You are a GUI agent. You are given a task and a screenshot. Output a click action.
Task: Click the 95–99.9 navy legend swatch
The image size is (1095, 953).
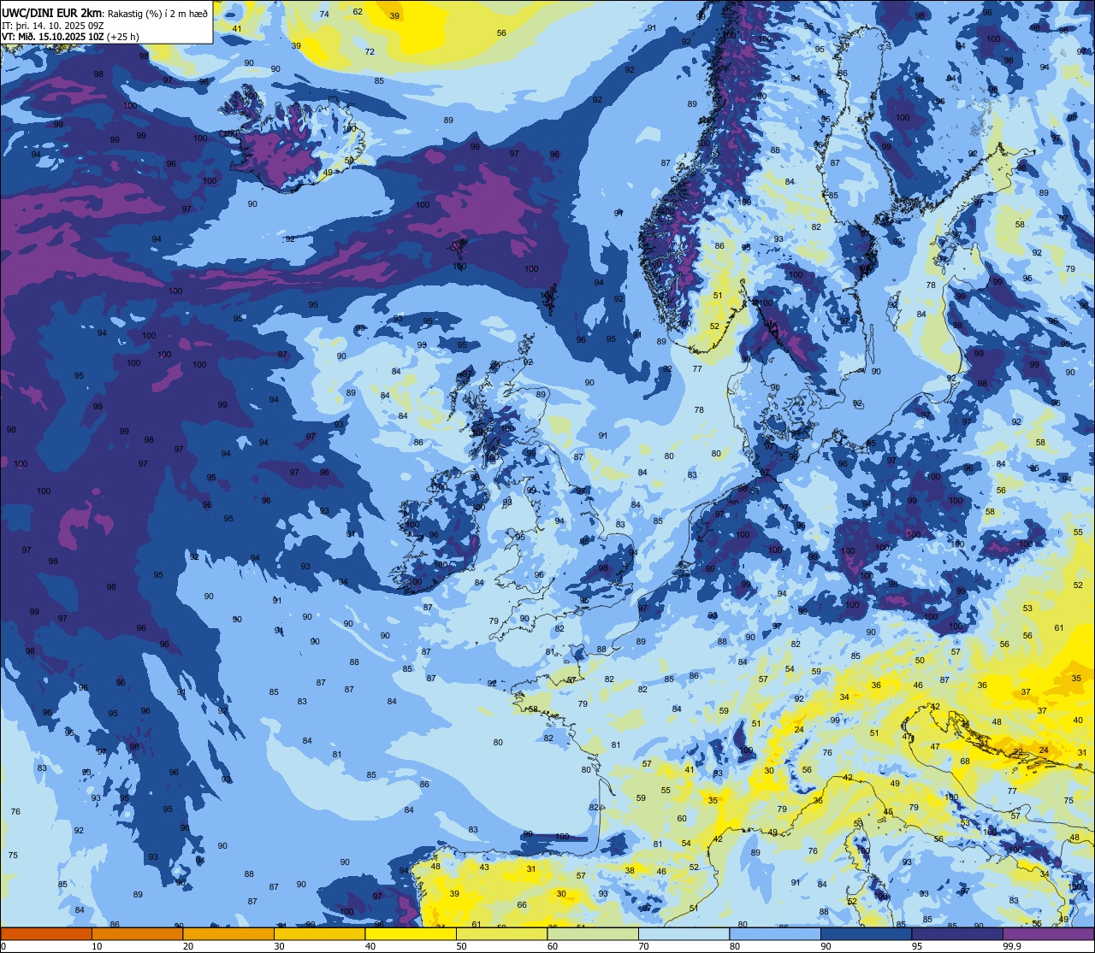click(x=957, y=933)
